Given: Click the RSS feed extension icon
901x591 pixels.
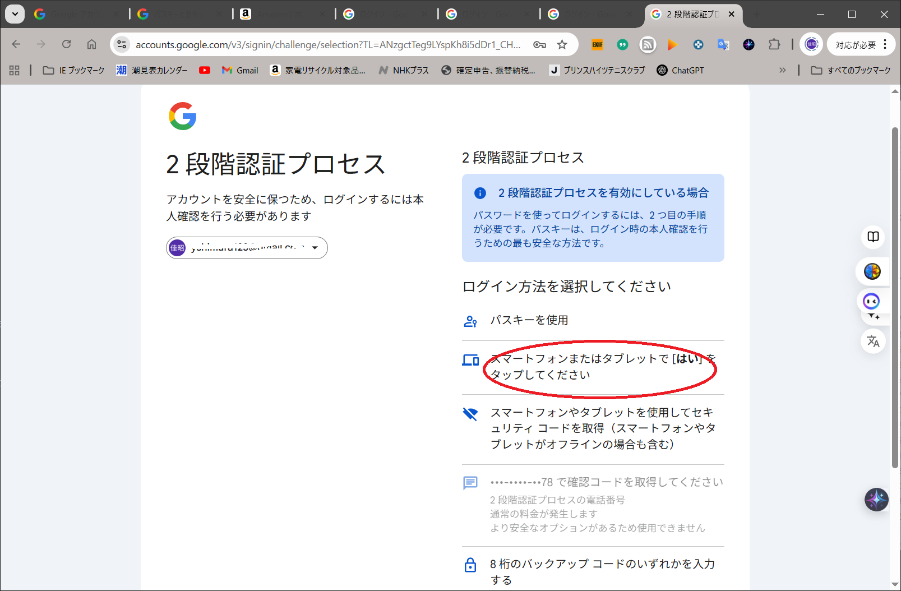Looking at the screenshot, I should pyautogui.click(x=648, y=44).
